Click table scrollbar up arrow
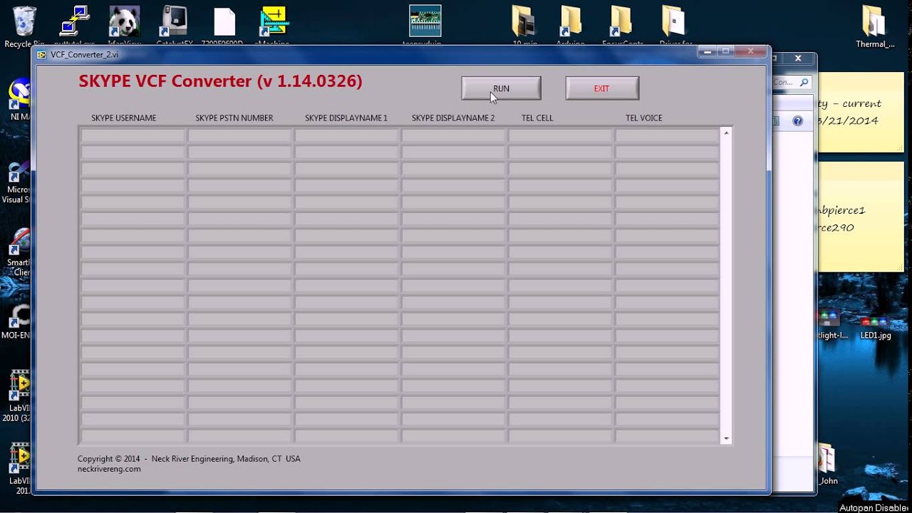The height and width of the screenshot is (513, 912). pos(726,133)
